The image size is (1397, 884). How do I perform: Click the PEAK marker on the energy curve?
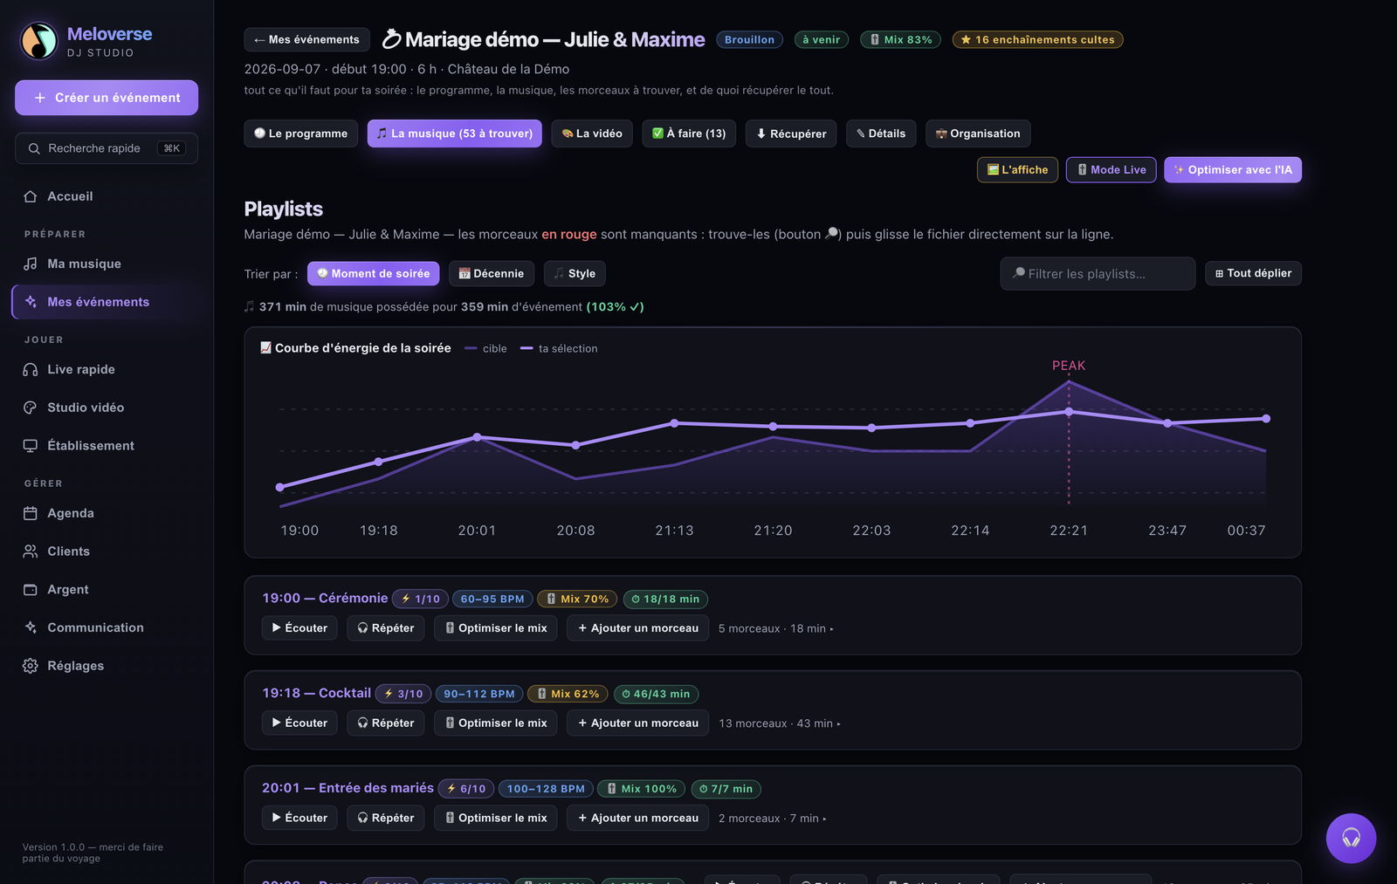1069,366
